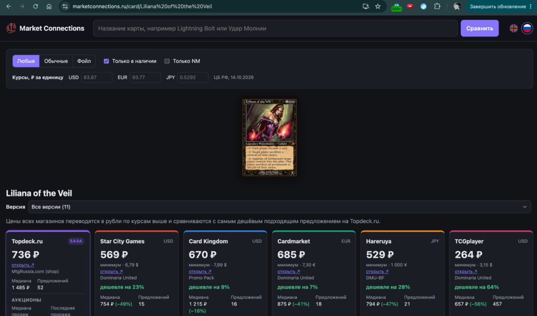Open the Card Kingdom 'открыть' link
The height and width of the screenshot is (316, 537).
point(200,271)
